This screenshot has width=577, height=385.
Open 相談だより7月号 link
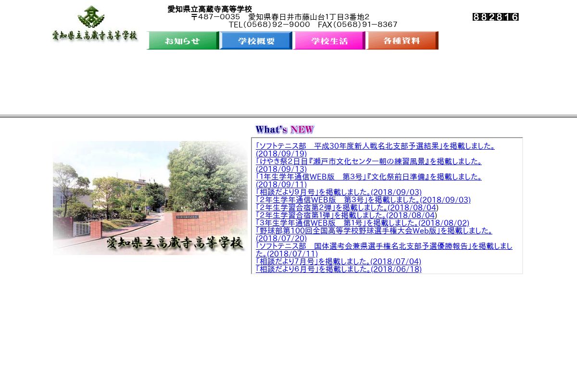pos(339,261)
